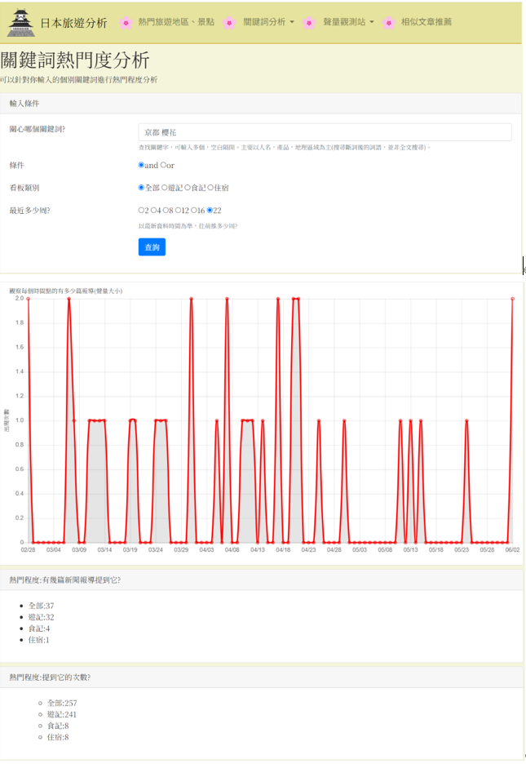Click sakura icon beside 關鍵詞分析
Screen dimensions: 526x764
tap(229, 23)
